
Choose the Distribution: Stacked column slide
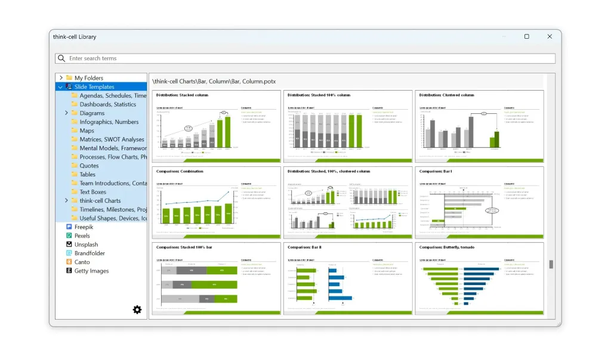[216, 126]
